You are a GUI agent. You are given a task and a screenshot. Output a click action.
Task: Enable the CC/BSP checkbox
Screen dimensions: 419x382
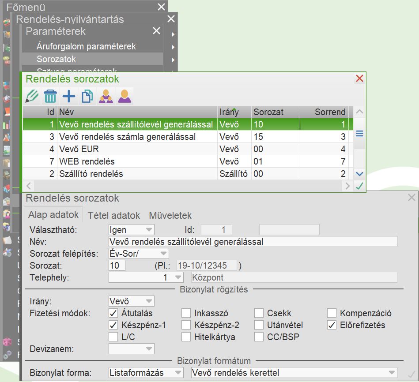point(259,337)
